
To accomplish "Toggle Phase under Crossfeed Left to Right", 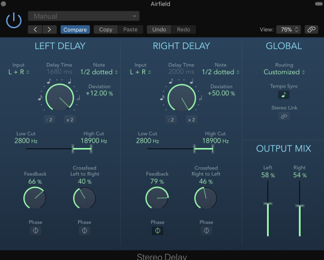I will tap(85, 231).
